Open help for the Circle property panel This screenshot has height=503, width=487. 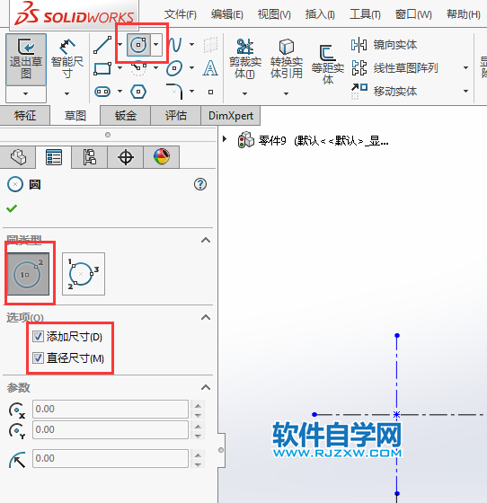point(200,184)
